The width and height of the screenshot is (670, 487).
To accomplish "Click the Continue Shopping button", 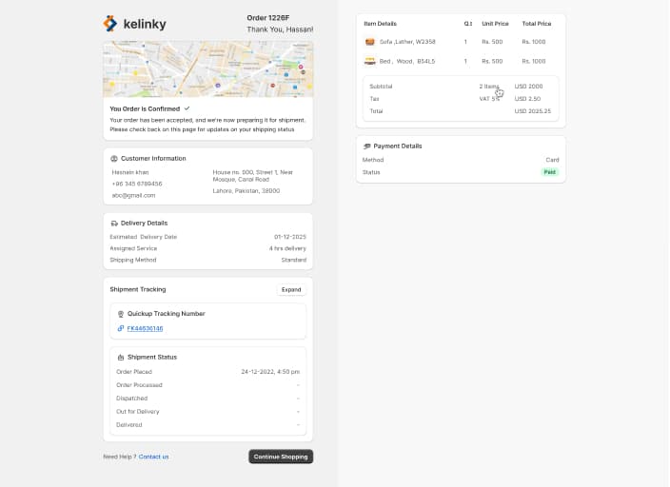I will click(x=281, y=457).
